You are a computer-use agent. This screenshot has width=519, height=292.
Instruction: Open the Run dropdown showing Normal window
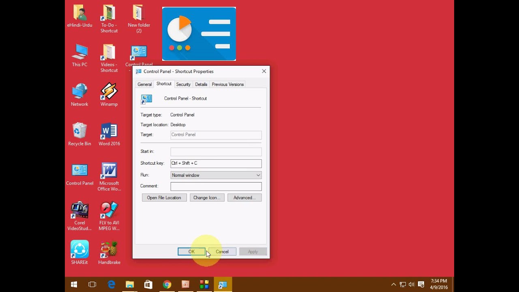pos(216,175)
